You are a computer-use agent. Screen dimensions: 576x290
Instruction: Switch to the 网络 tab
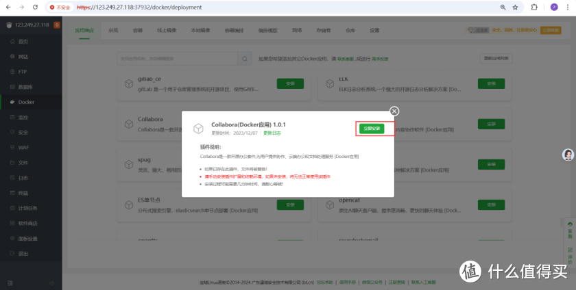coord(297,30)
